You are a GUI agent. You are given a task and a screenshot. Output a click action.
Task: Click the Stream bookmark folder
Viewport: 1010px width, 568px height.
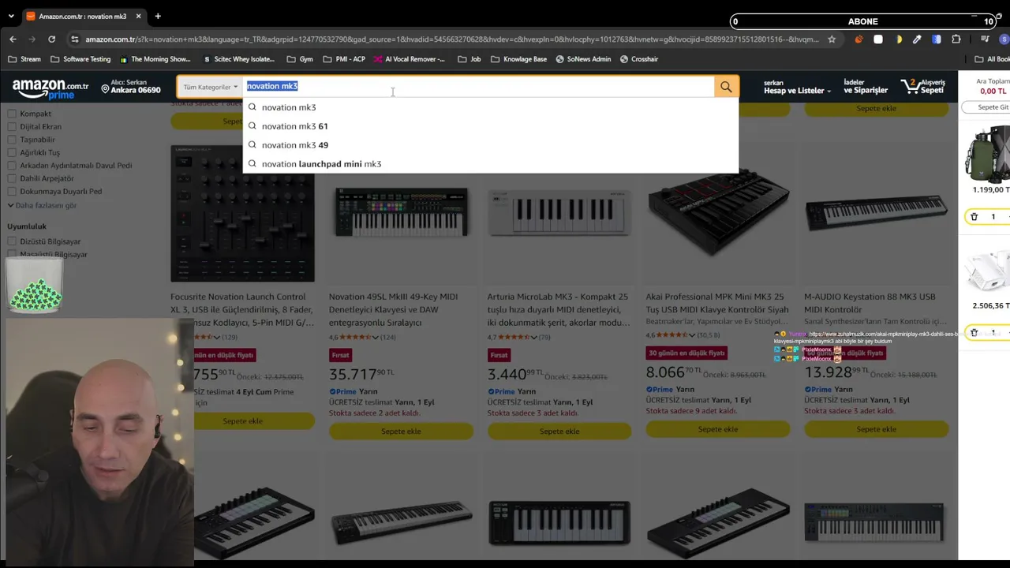tap(24, 59)
